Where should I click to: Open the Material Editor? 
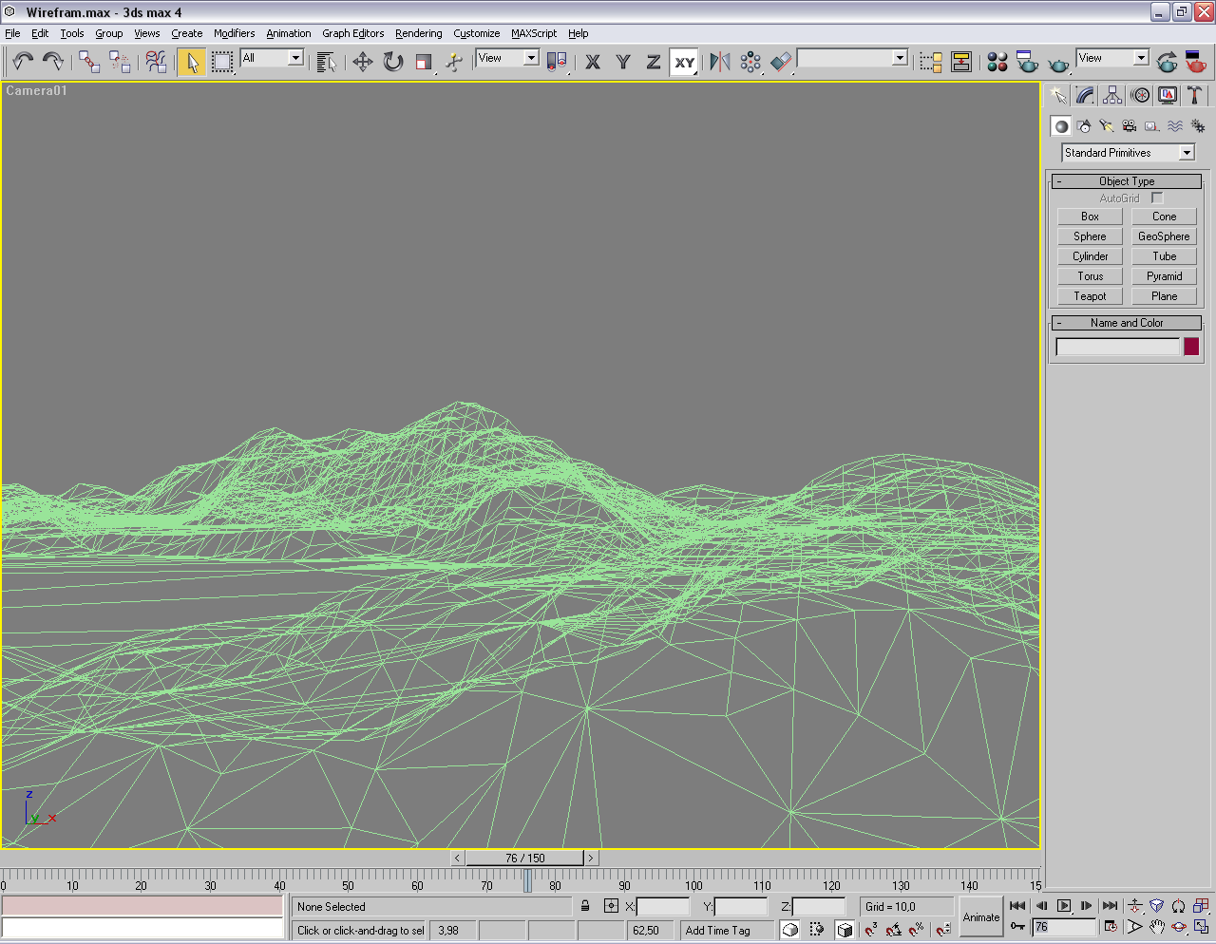[x=997, y=63]
